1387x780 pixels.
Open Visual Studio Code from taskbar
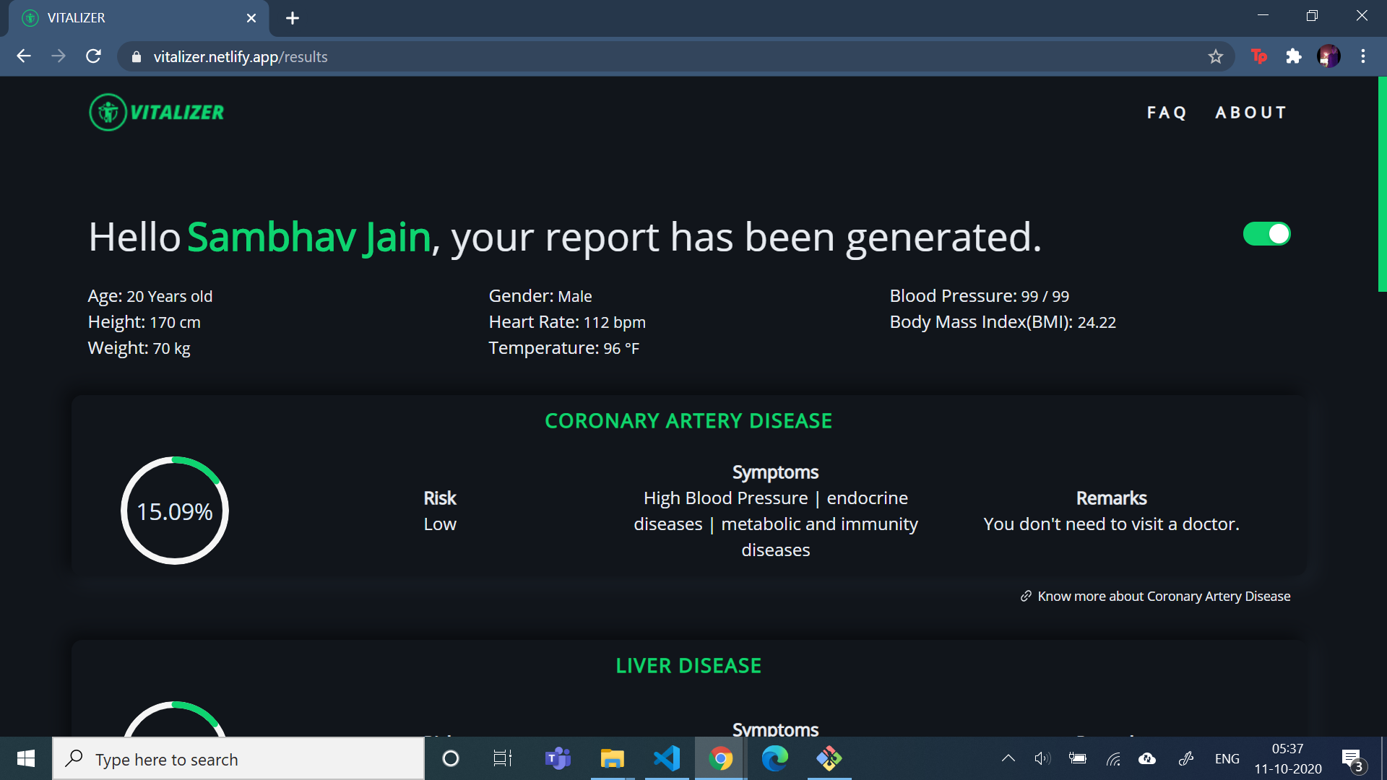point(666,758)
